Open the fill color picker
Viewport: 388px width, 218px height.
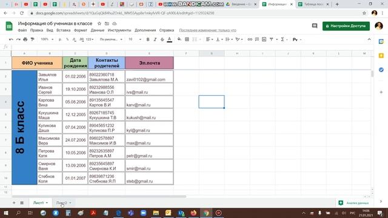tap(179, 39)
